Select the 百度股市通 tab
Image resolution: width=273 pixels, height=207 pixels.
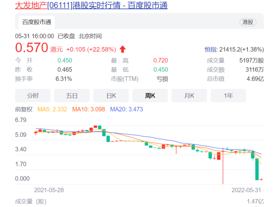37,22
